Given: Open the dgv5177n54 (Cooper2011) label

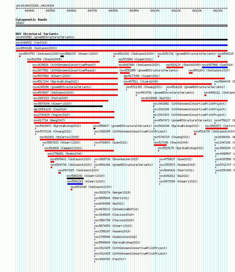Looking at the screenshot, I should [142, 76].
